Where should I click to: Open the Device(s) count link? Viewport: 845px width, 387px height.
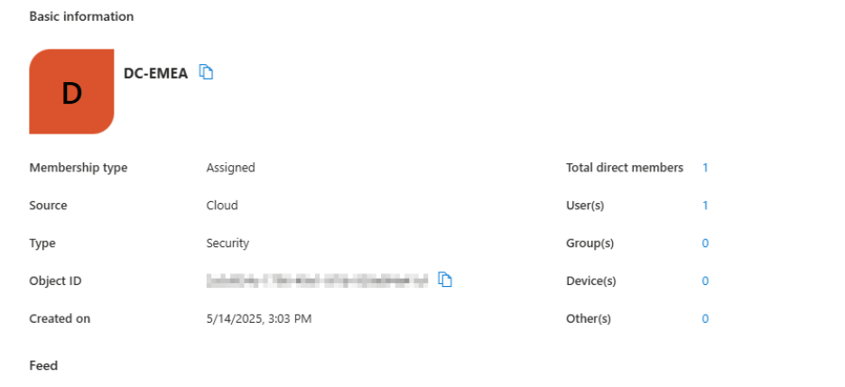click(x=705, y=281)
